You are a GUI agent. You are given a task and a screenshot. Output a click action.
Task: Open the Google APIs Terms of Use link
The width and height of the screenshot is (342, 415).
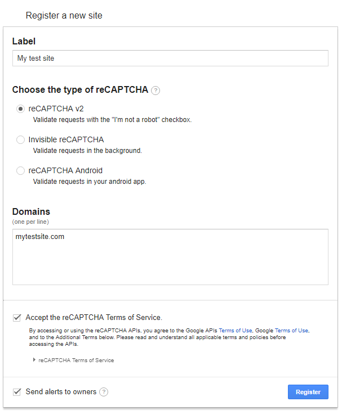pos(235,331)
